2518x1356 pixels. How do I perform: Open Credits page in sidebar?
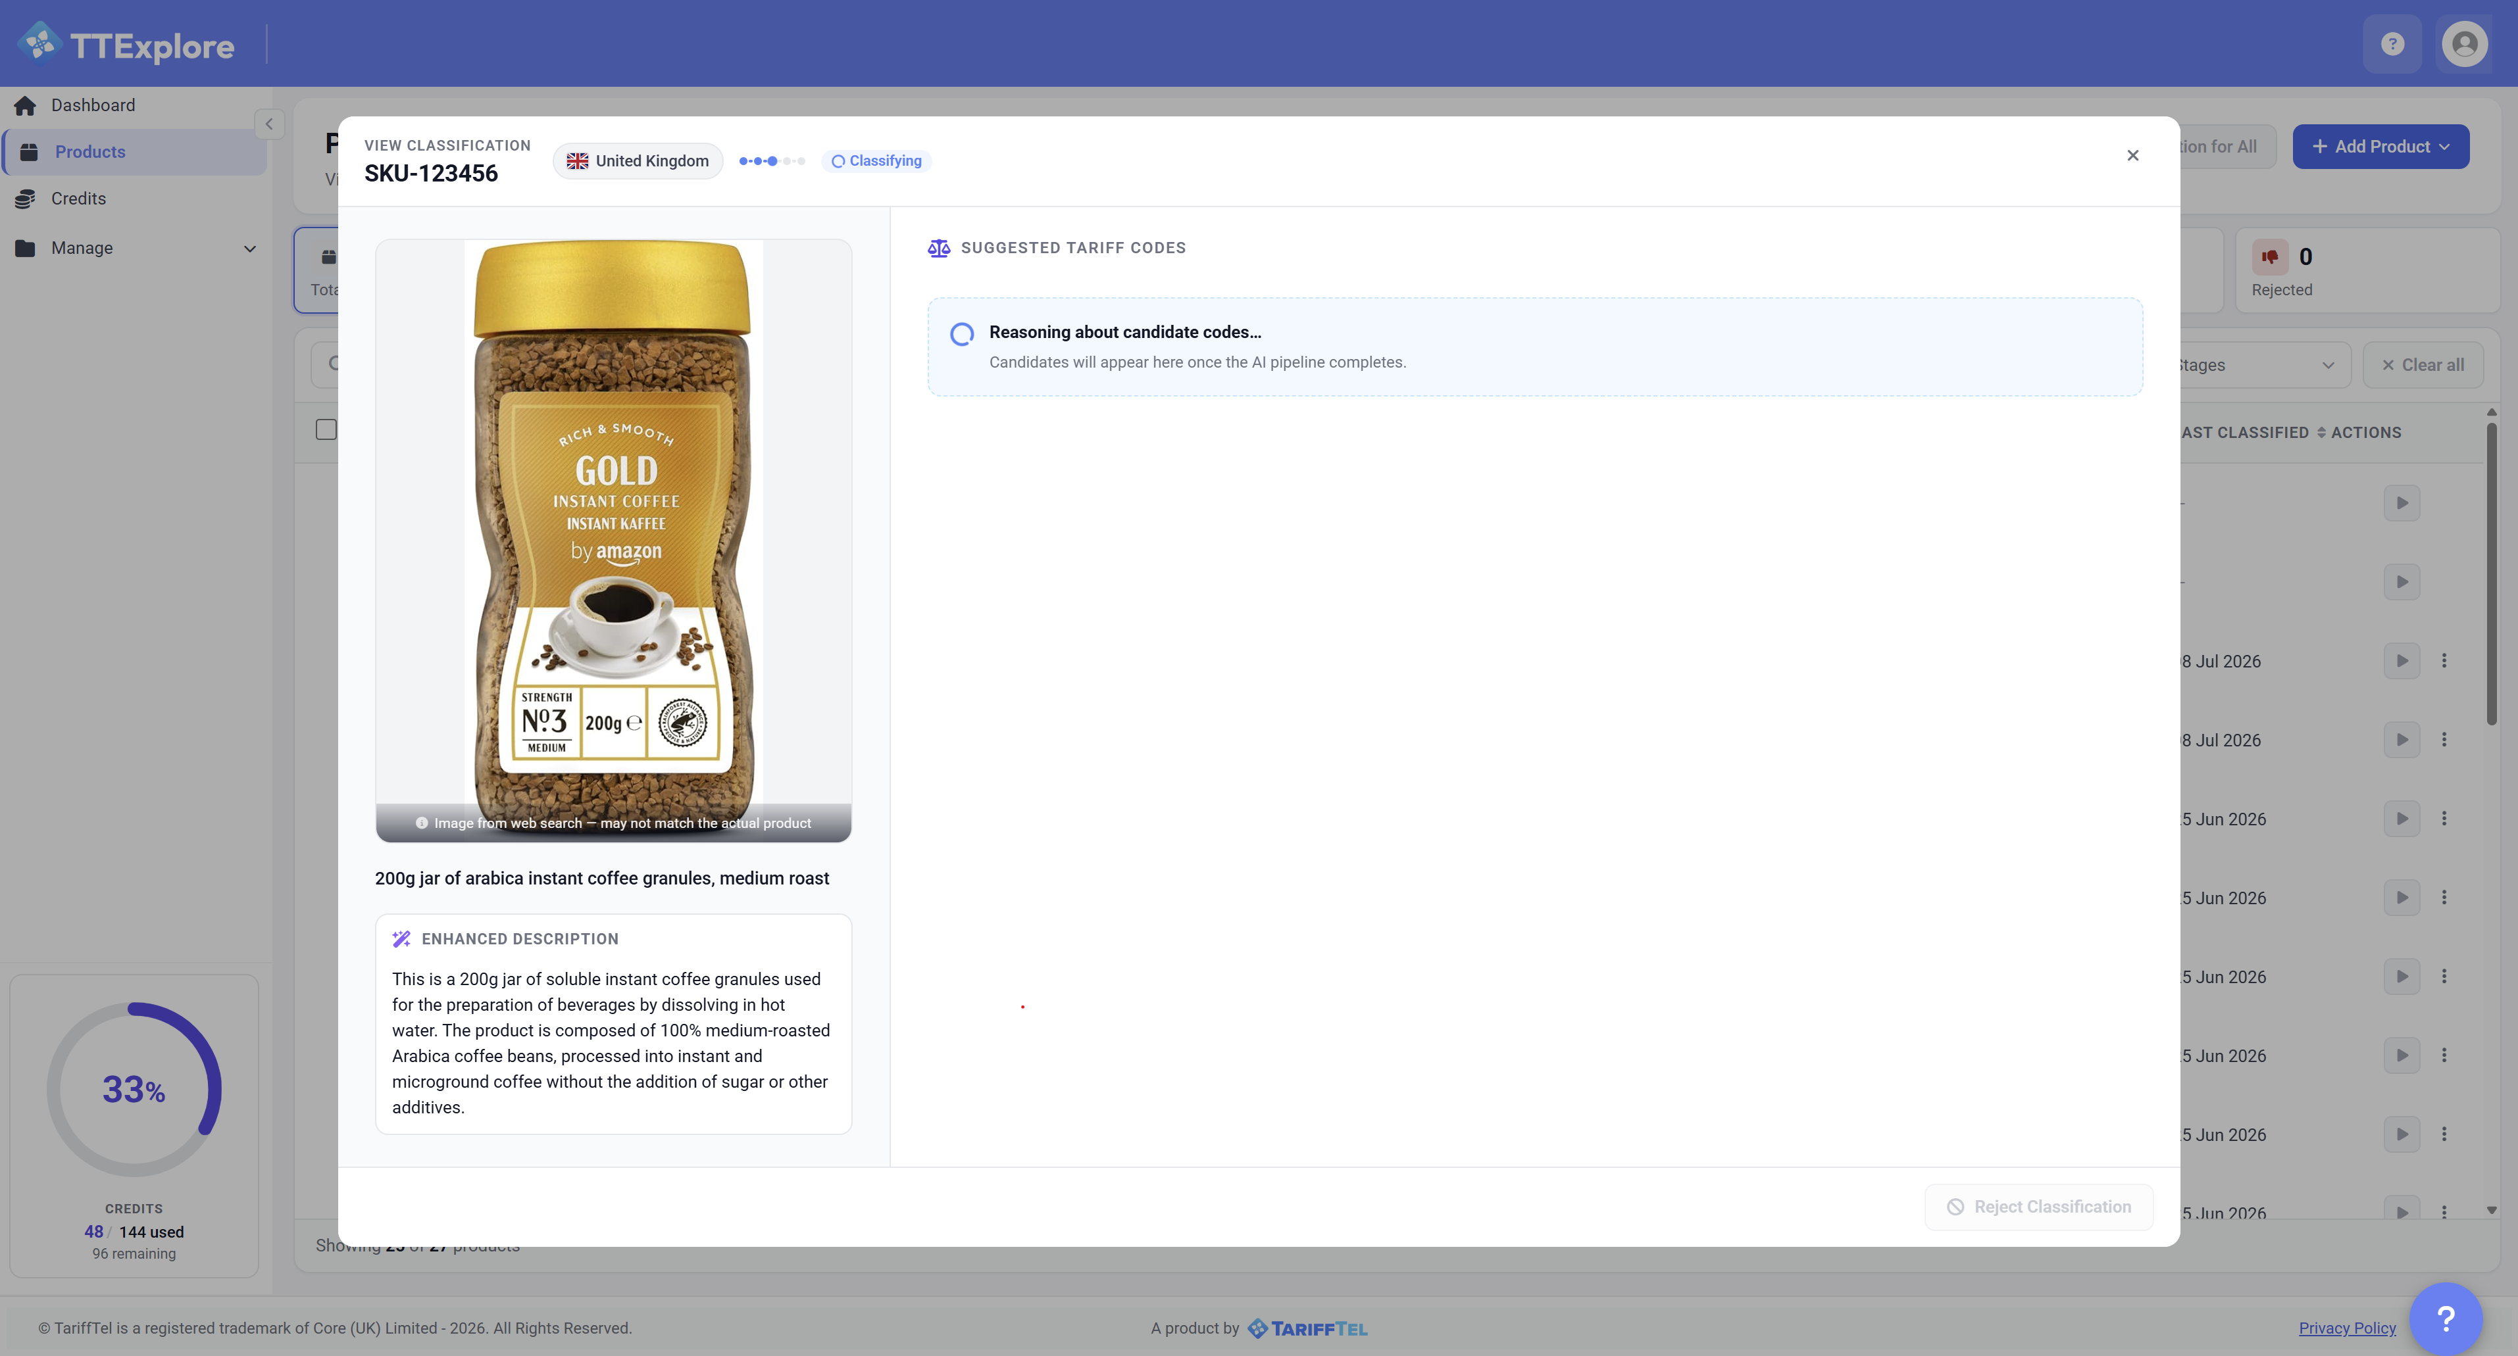tap(135, 199)
